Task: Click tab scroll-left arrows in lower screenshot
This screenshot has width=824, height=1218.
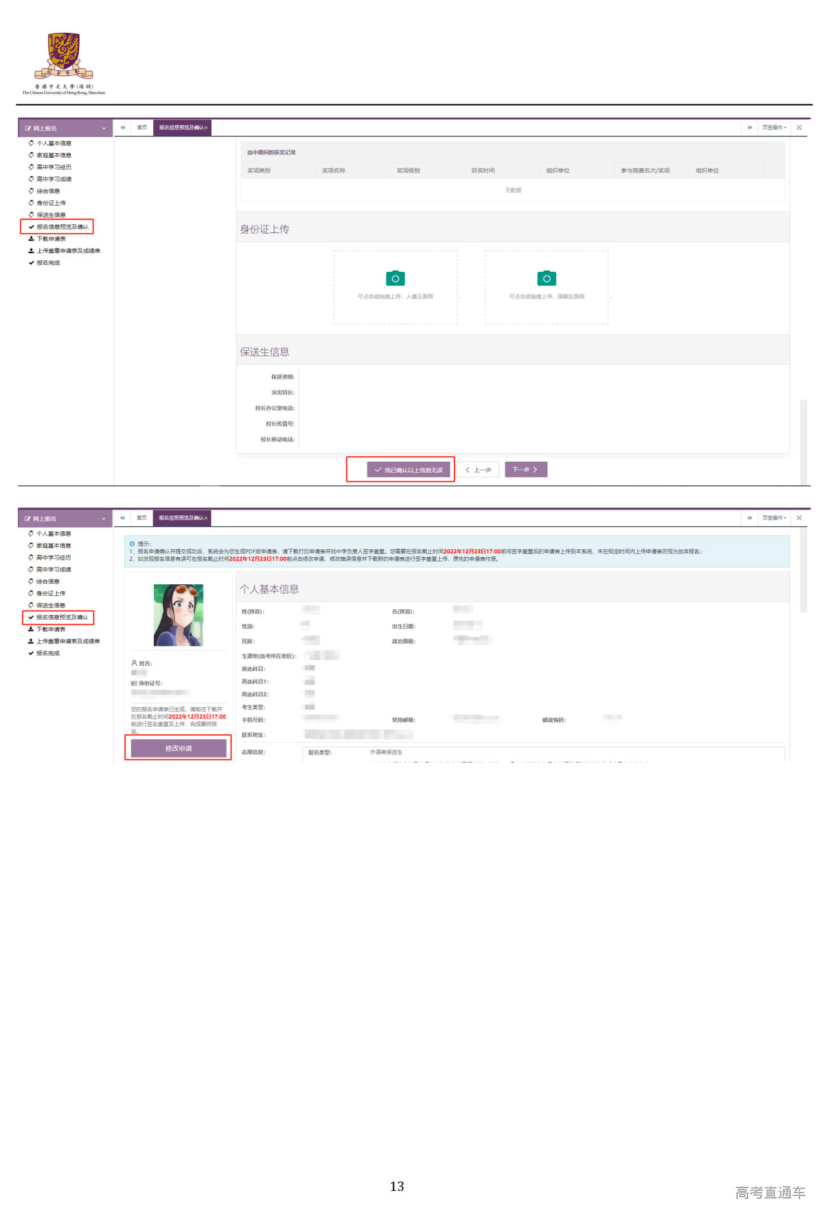Action: point(122,518)
